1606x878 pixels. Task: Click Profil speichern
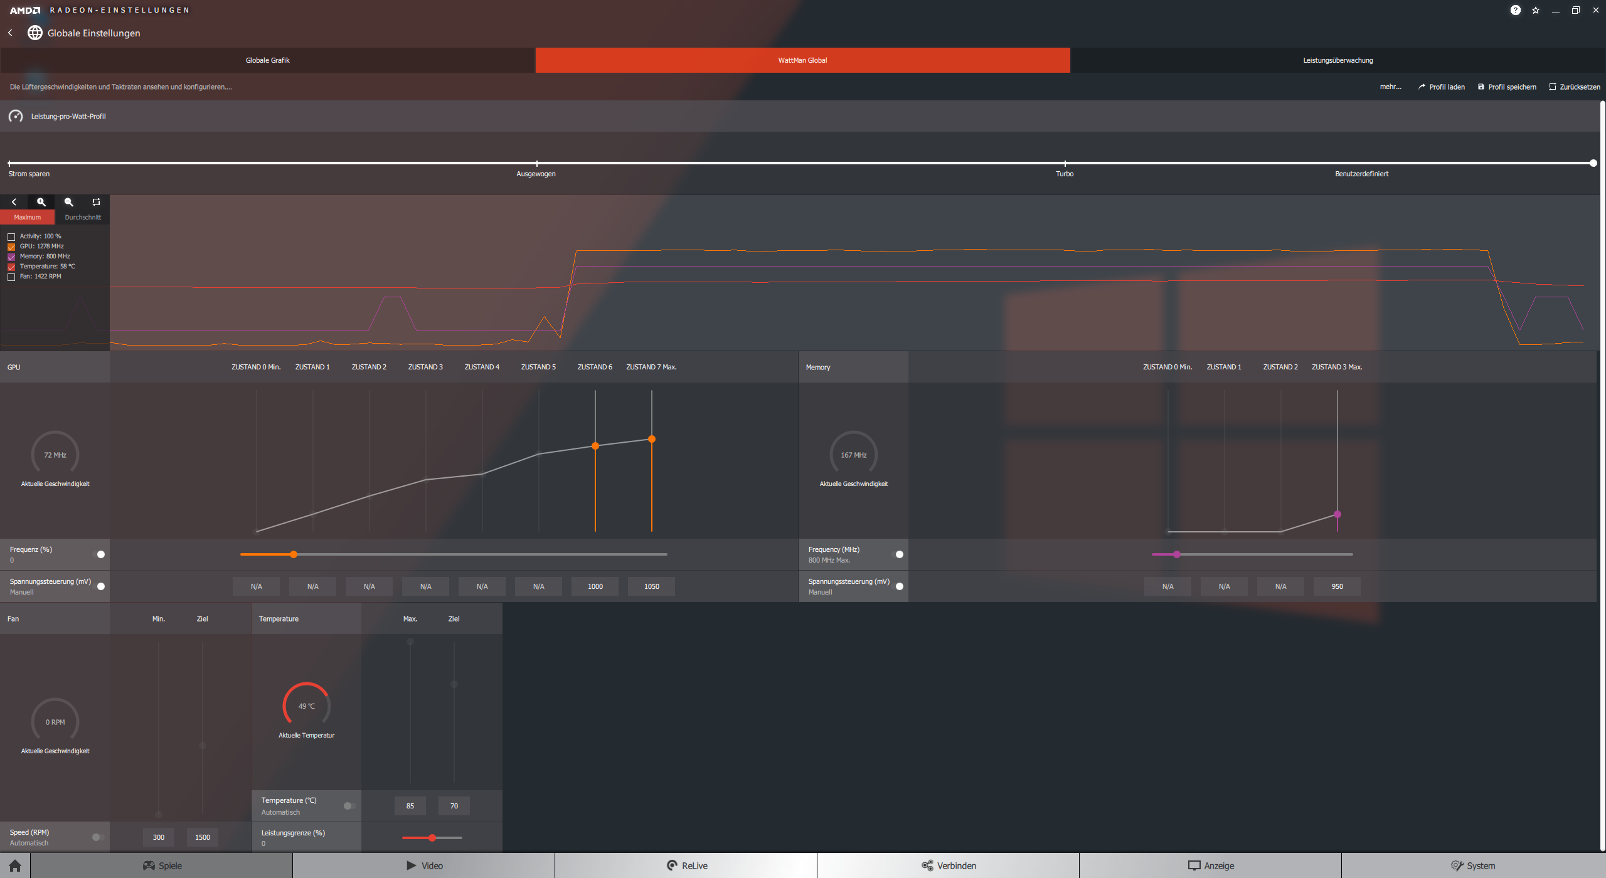[1507, 87]
